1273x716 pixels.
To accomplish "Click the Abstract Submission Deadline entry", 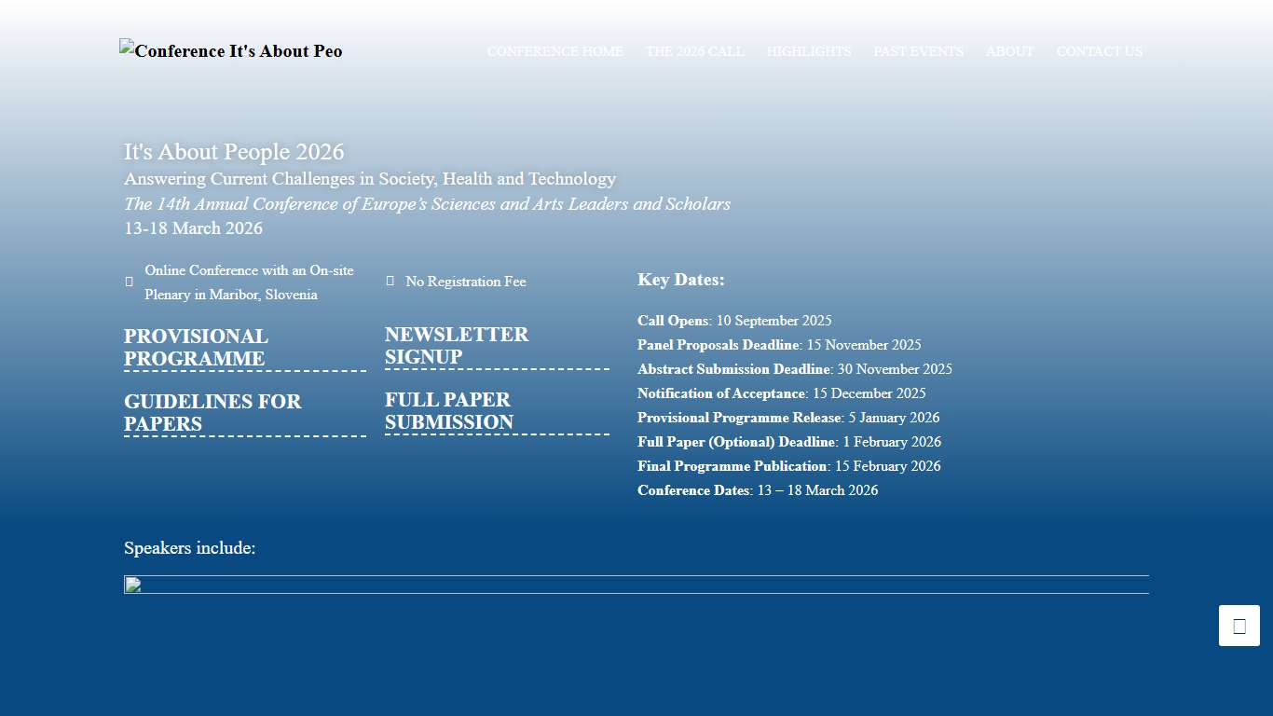I will [794, 369].
